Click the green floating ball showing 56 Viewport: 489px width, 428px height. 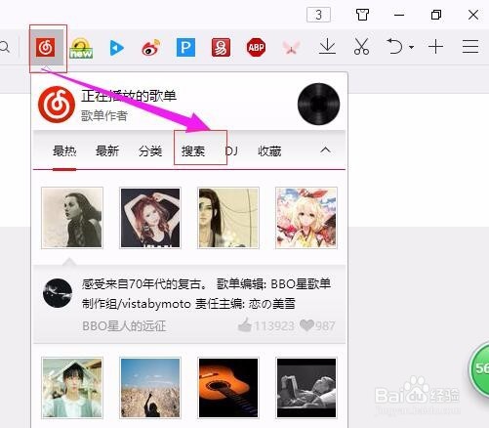pos(478,368)
